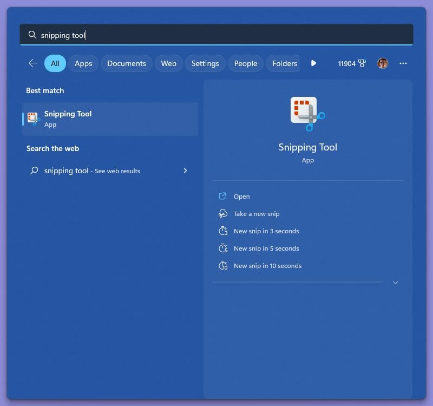Image resolution: width=433 pixels, height=406 pixels.
Task: Switch to the Settings filter tab
Action: [x=205, y=63]
